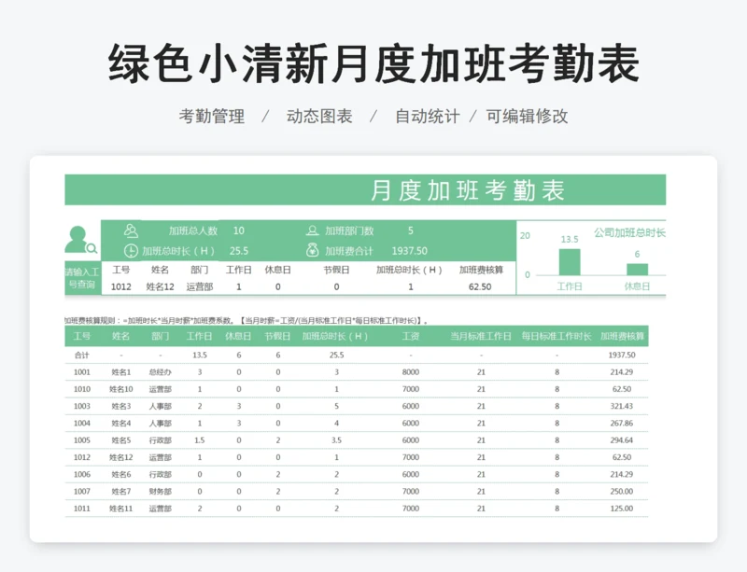Select the salary cell 8000
The height and width of the screenshot is (572, 747).
pyautogui.click(x=411, y=372)
